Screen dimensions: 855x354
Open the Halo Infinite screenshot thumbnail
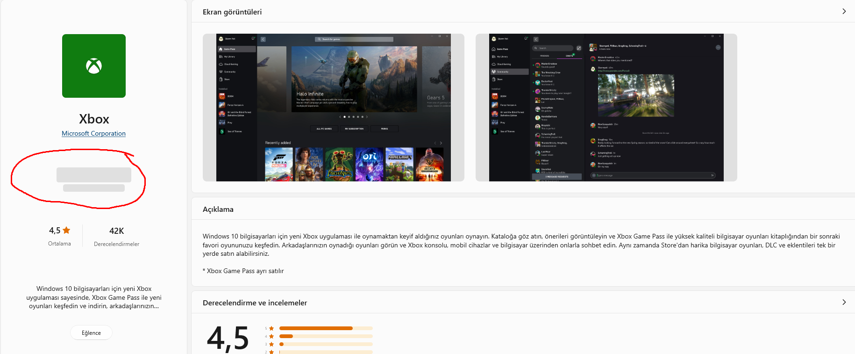tap(334, 108)
